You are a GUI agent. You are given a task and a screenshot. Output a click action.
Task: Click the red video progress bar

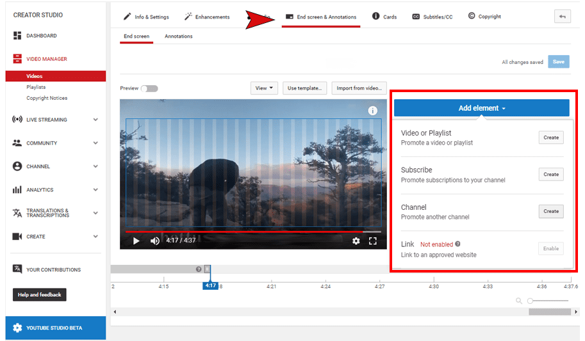[244, 232]
